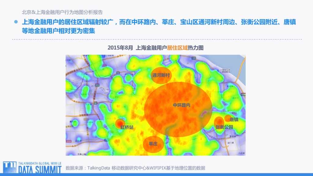Click the report title 北京&上海金融用户行为地图分析报告
313x176 pixels.
(62, 12)
